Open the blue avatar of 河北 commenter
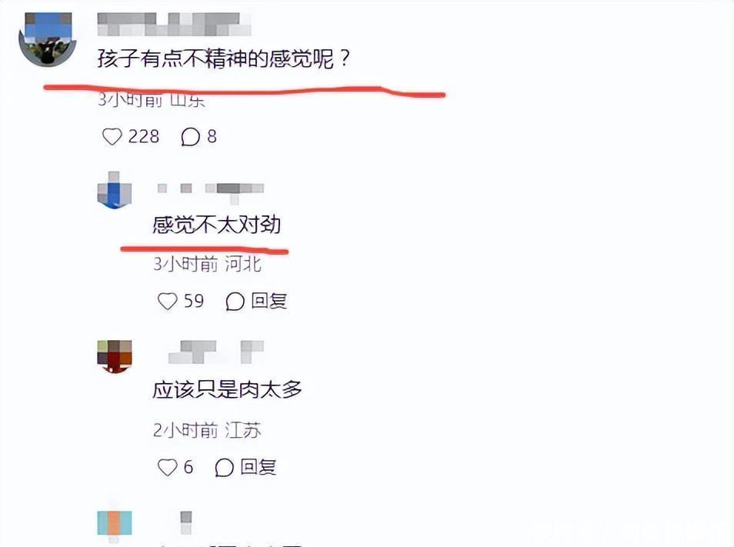 114,189
